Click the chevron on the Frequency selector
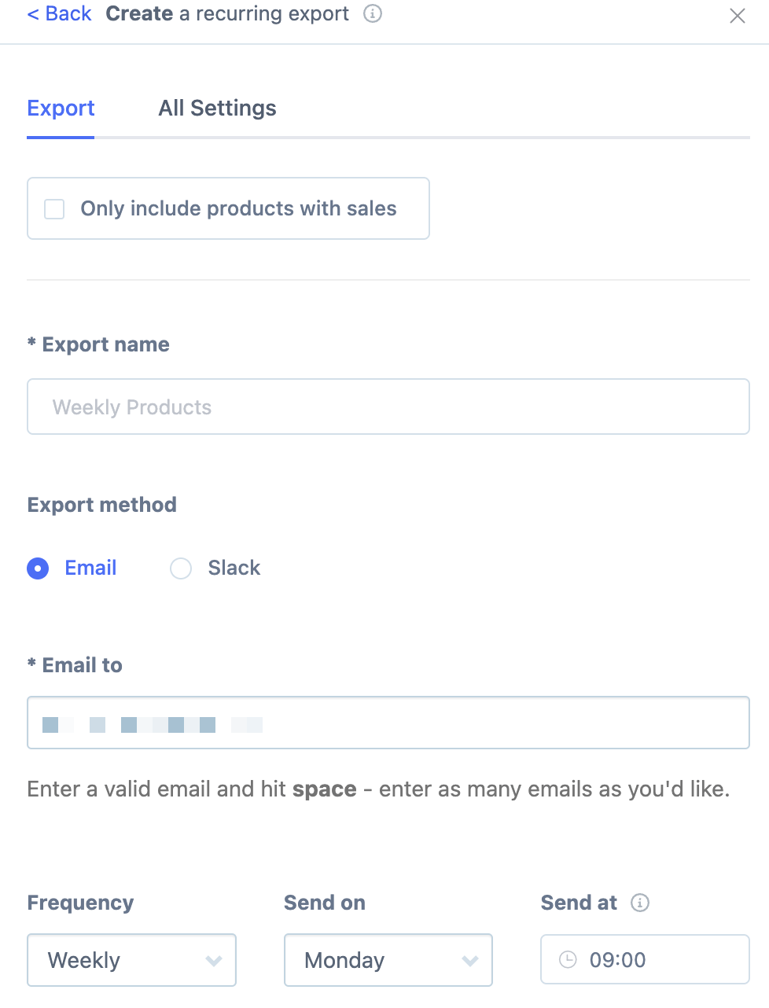Viewport: 769px width, 1008px height. (x=214, y=960)
